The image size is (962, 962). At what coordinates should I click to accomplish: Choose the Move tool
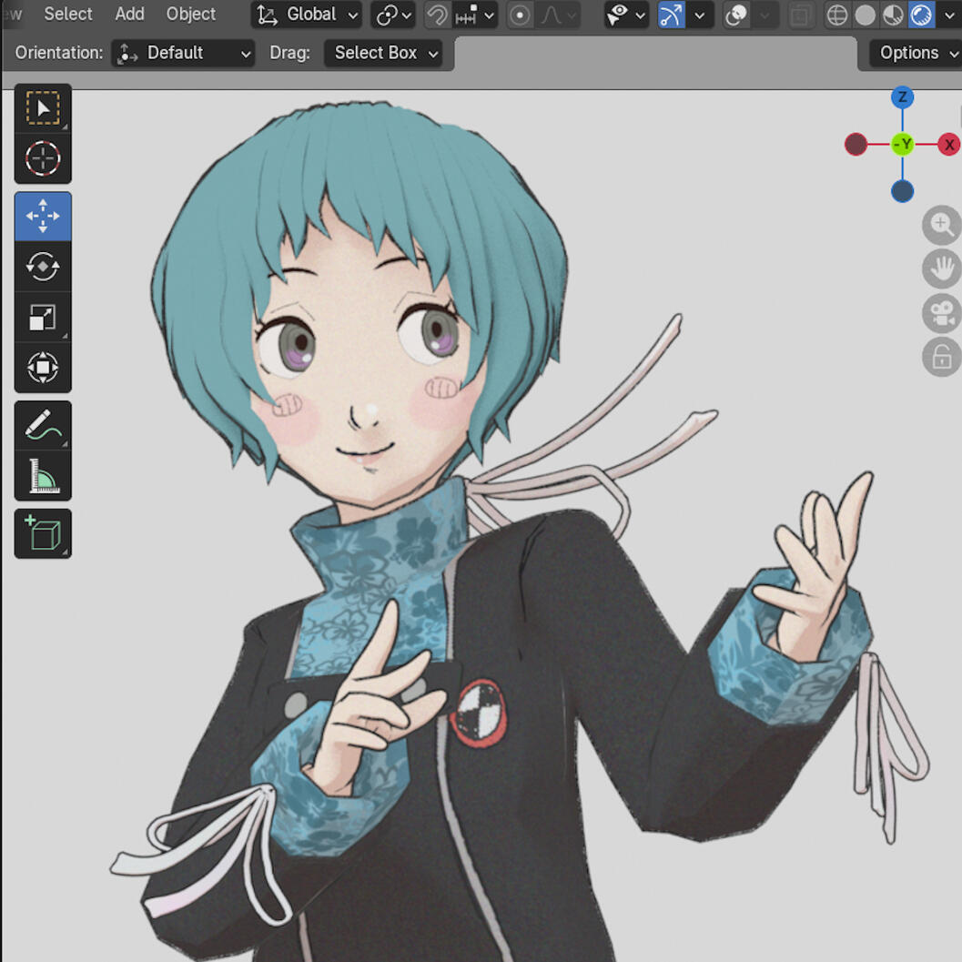(x=43, y=216)
